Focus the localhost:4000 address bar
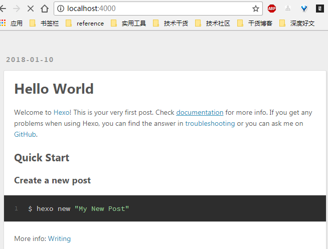This screenshot has height=249, width=328. pos(158,9)
